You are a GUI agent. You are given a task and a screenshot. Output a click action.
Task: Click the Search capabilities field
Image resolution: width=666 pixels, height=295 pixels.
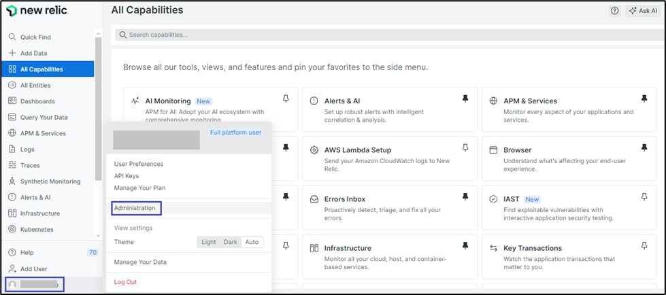[388, 35]
